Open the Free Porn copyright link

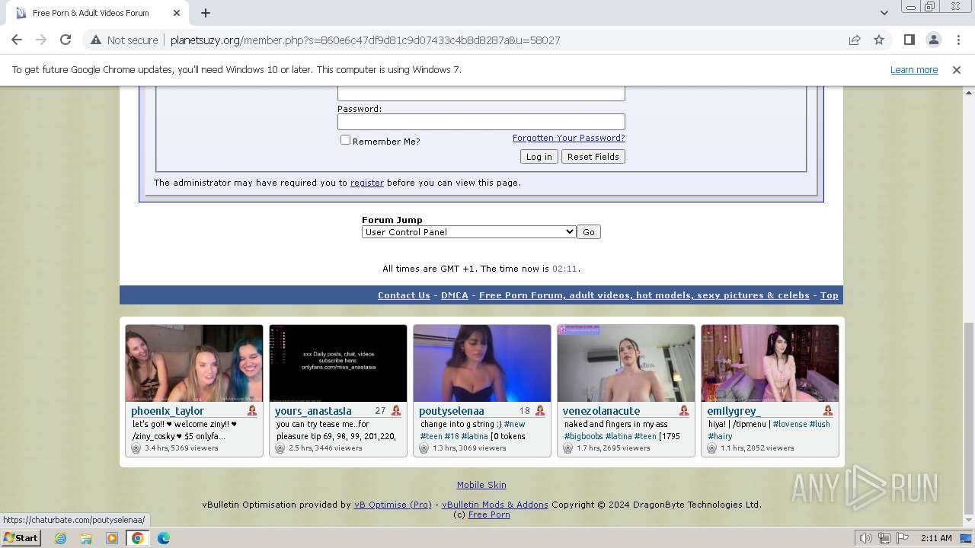click(x=489, y=515)
